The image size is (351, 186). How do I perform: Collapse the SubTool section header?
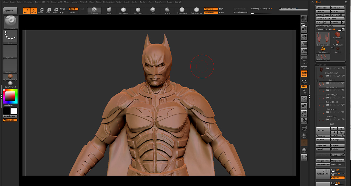click(322, 65)
